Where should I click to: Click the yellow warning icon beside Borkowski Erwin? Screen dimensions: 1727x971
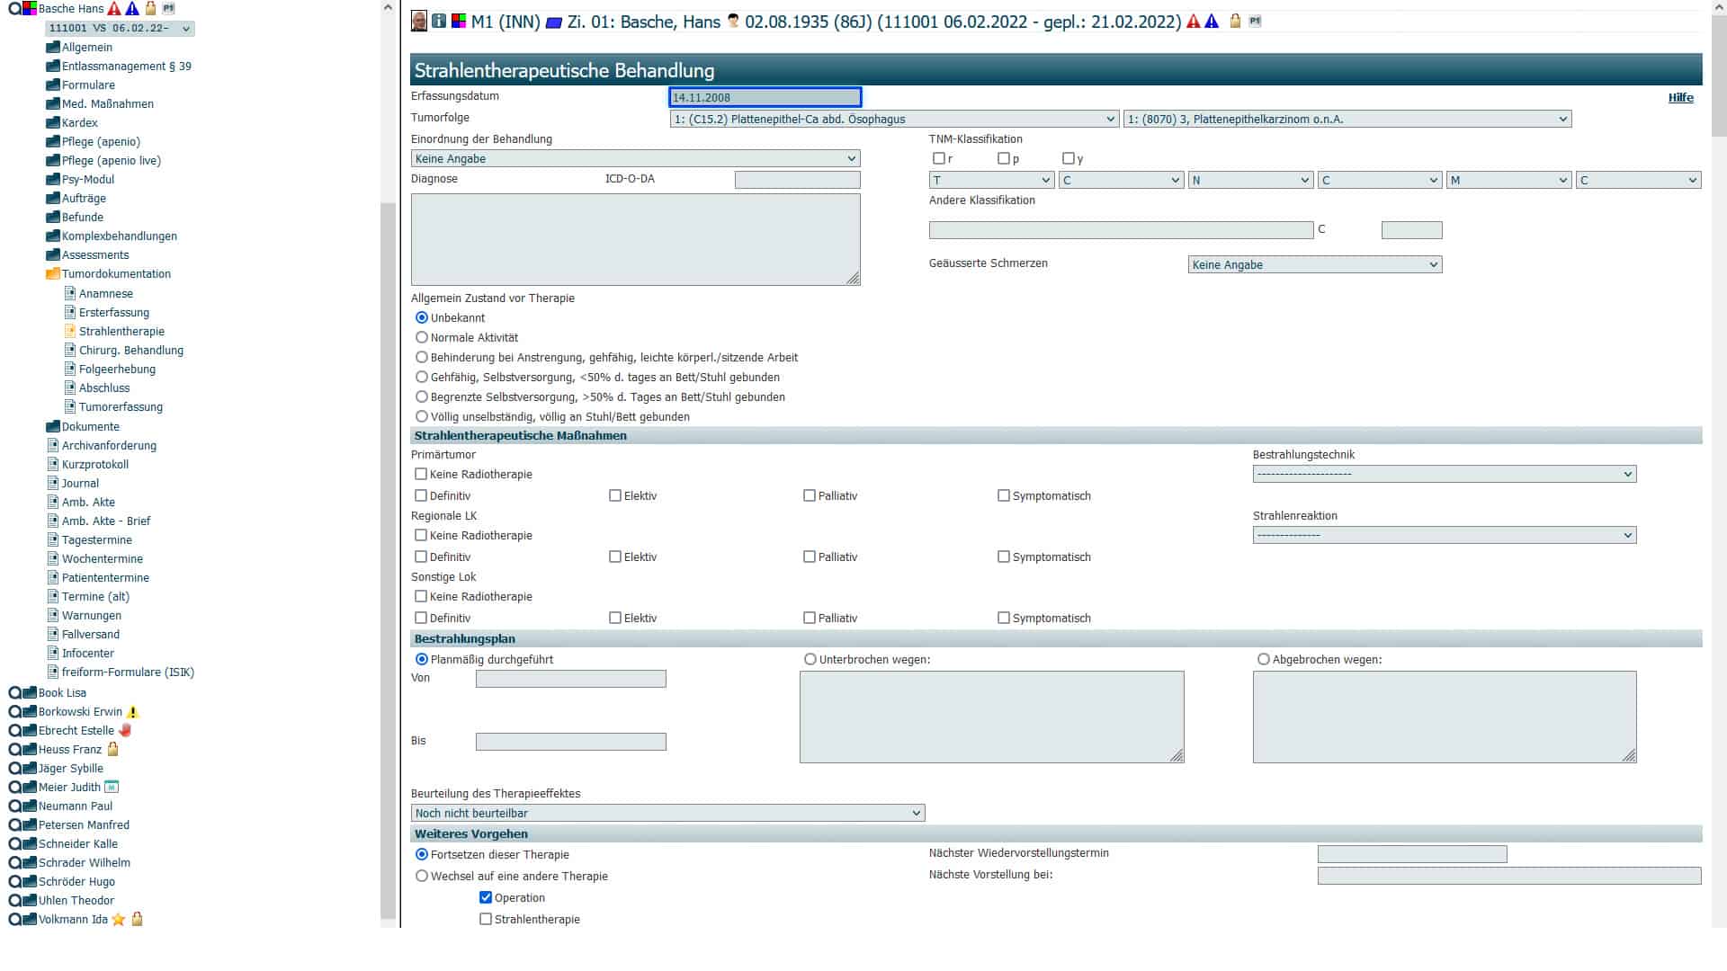click(132, 712)
